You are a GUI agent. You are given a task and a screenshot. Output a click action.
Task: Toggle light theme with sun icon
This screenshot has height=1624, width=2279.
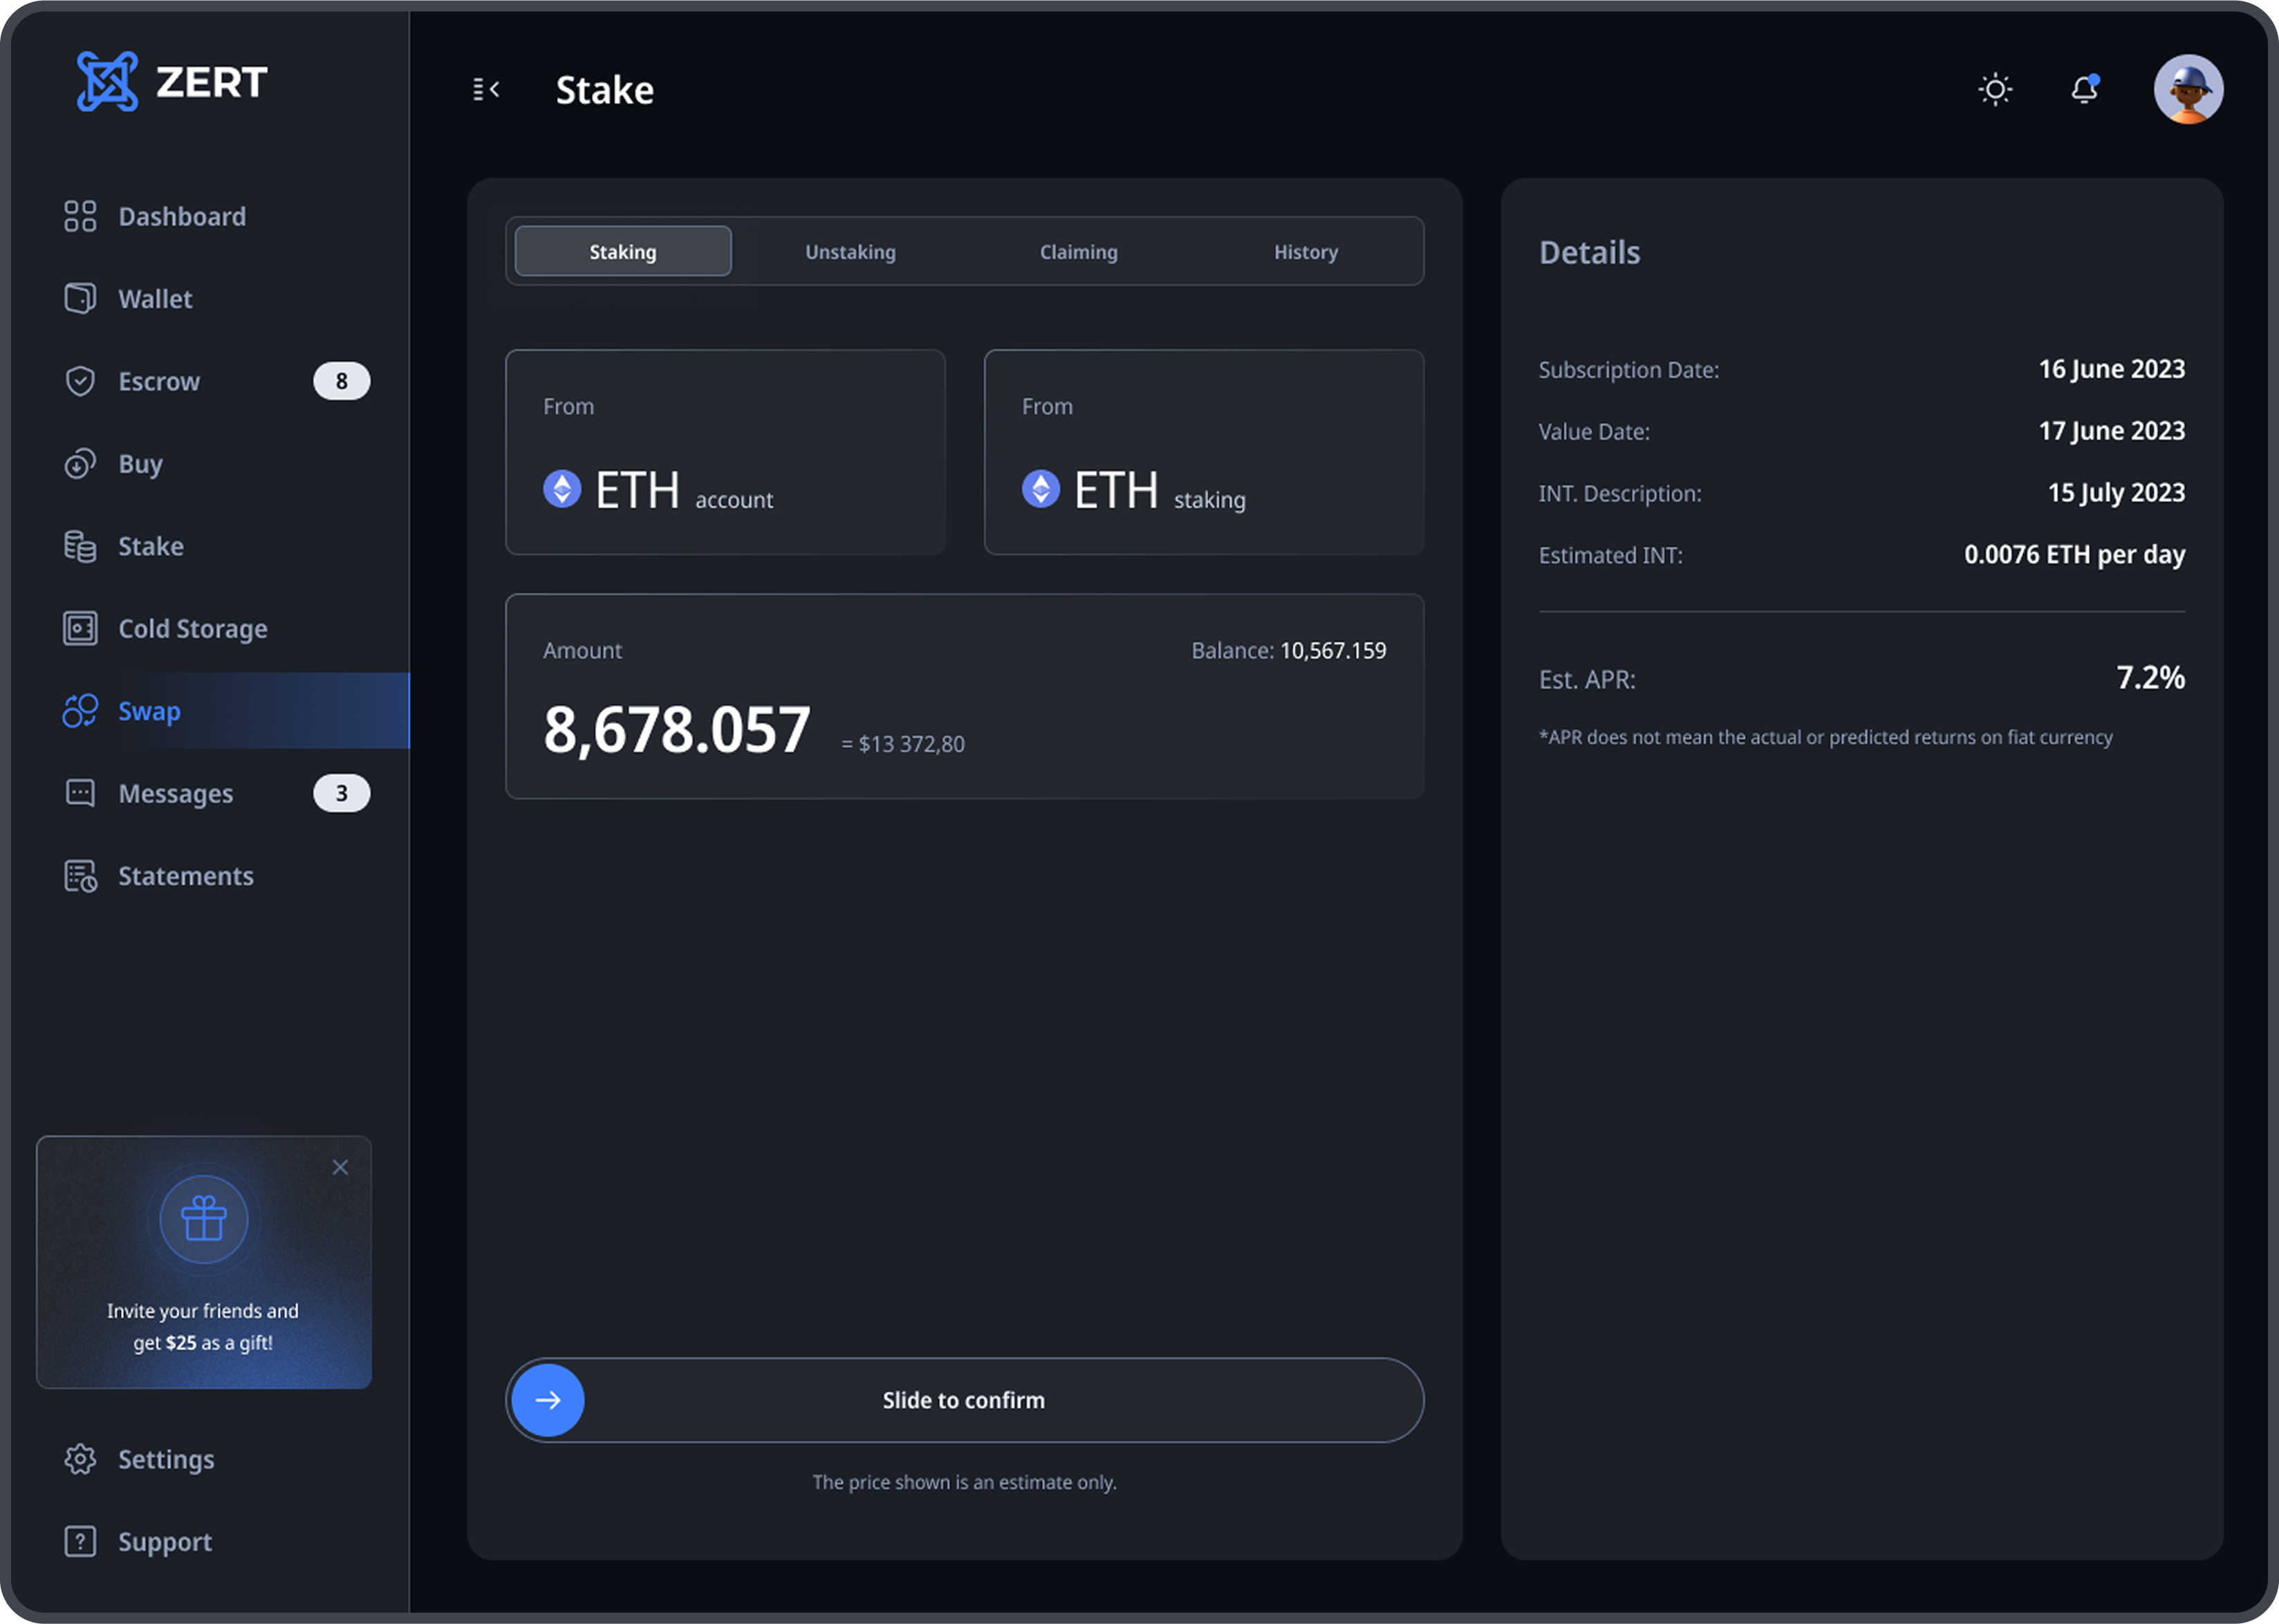(x=1995, y=90)
